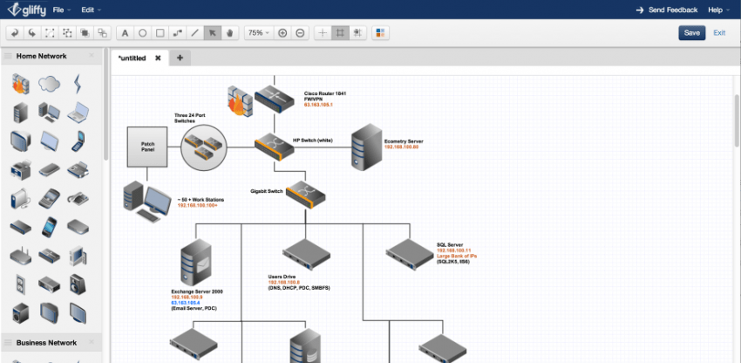741x363 pixels.
Task: Pick the CRT monitor shape
Action: point(20,141)
